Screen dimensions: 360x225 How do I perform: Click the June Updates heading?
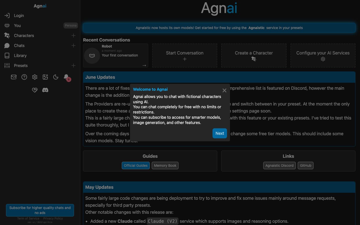click(x=100, y=77)
